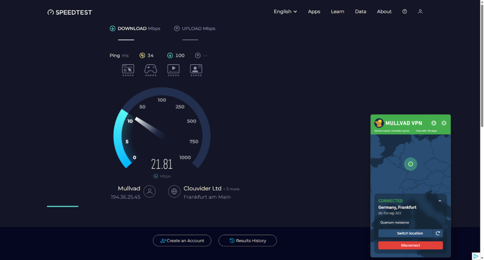Collapse the Mullvad connection details chevron
This screenshot has height=260, width=484.
(440, 201)
